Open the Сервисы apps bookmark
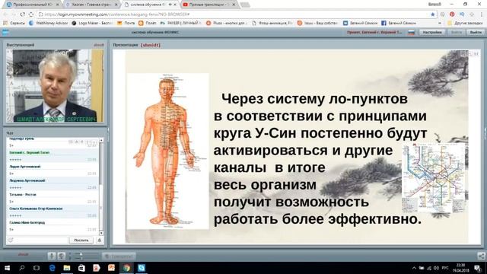The height and width of the screenshot is (274, 487). tap(14, 23)
